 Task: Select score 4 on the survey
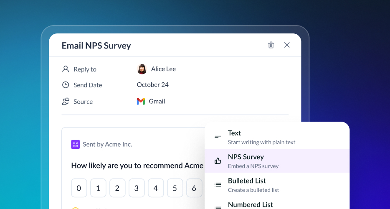[156, 188]
